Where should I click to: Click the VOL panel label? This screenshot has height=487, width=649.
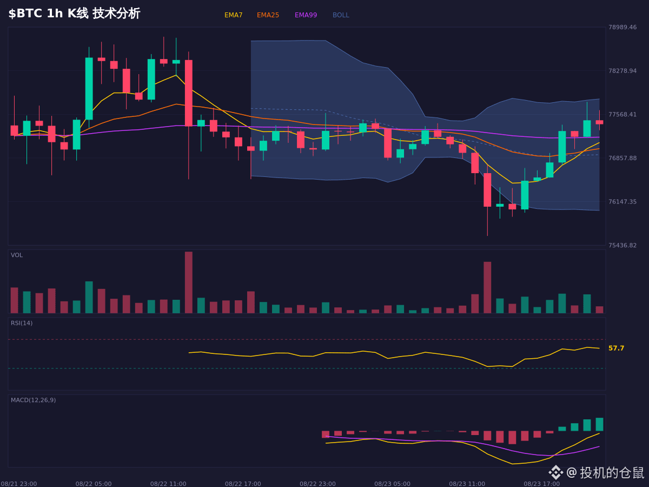[x=17, y=255]
